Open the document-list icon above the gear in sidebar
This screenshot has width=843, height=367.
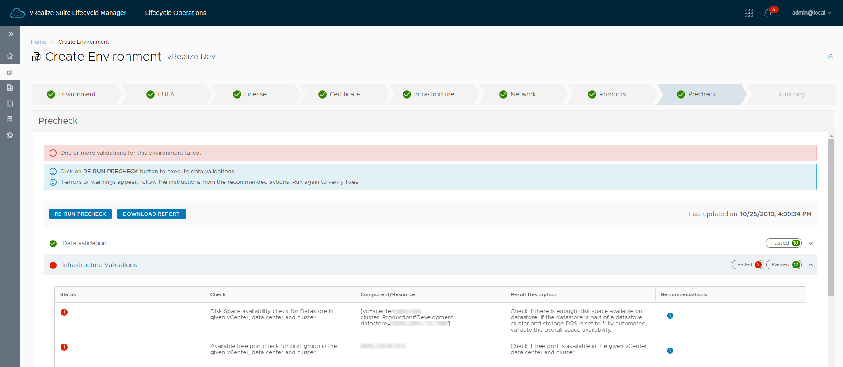click(10, 119)
